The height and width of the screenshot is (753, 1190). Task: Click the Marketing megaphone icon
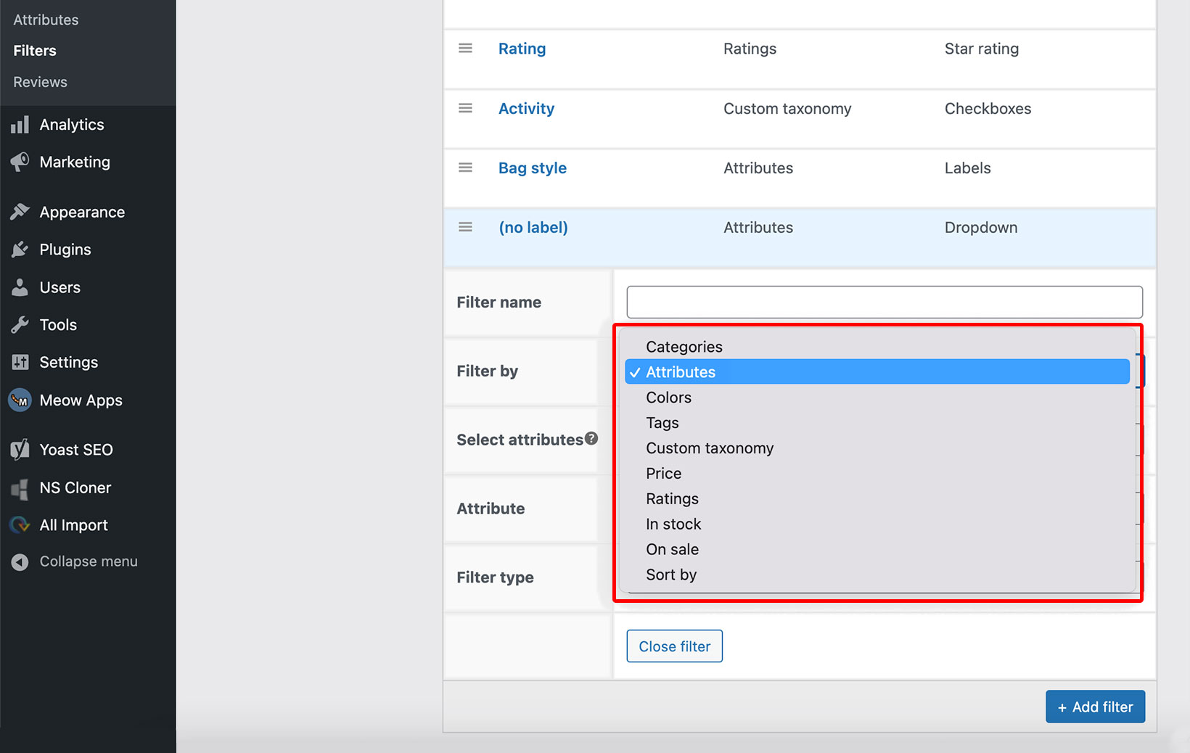(20, 162)
